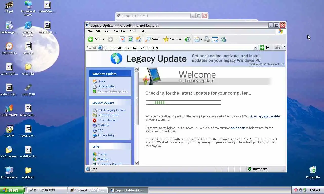Expand the address bar dropdown list
324x194 pixels.
(x=256, y=47)
